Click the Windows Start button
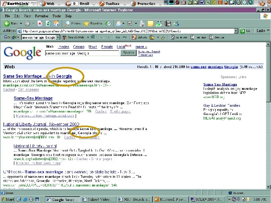This screenshot has width=271, height=203. (8, 199)
